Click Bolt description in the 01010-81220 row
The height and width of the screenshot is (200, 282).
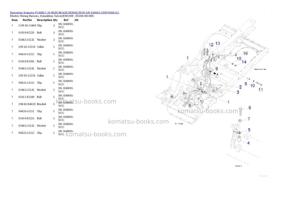point(39,33)
